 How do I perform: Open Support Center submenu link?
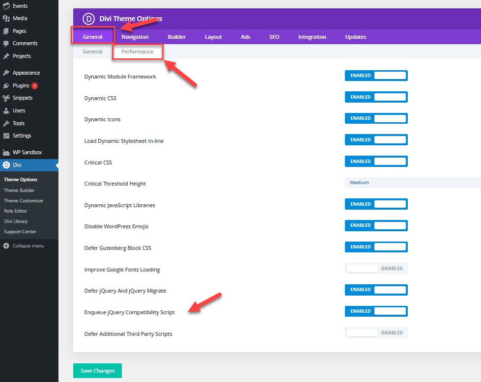[20, 232]
